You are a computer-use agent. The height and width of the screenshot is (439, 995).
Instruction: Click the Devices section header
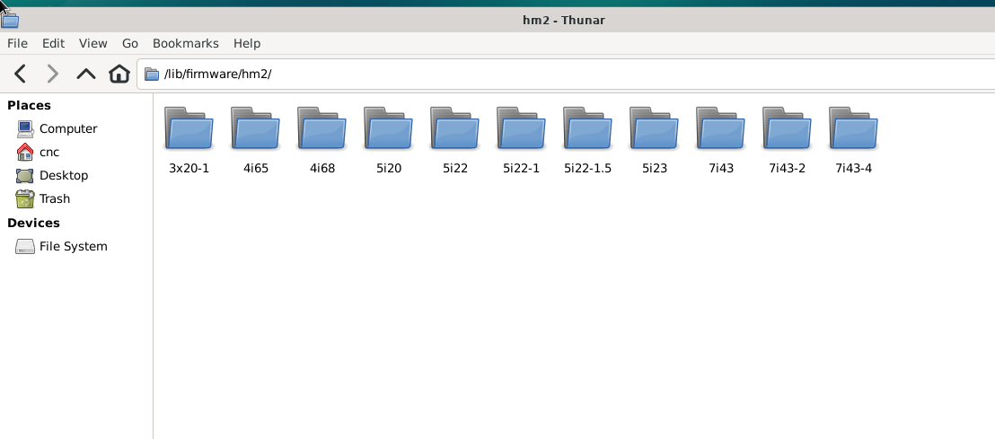[33, 224]
